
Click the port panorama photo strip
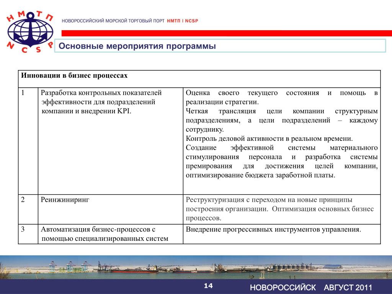196,267
